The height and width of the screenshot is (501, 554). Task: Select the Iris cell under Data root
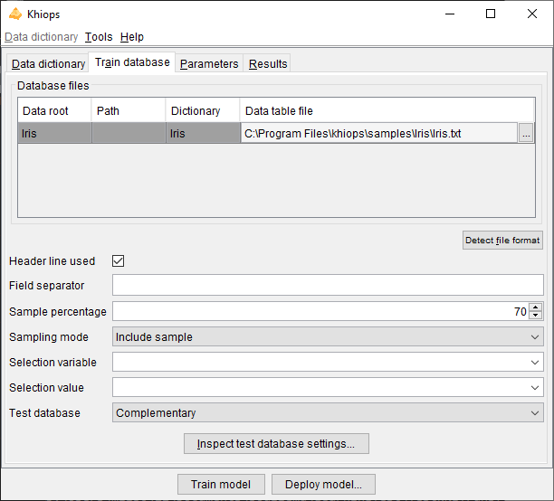pos(54,133)
